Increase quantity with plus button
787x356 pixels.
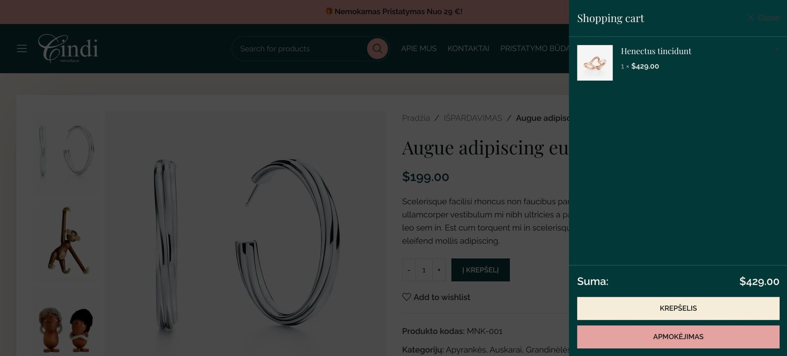(x=439, y=270)
